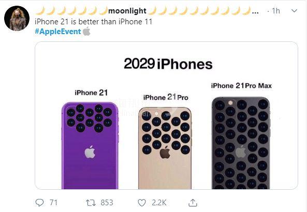
Task: Open the moonlight username link
Action: tap(127, 11)
